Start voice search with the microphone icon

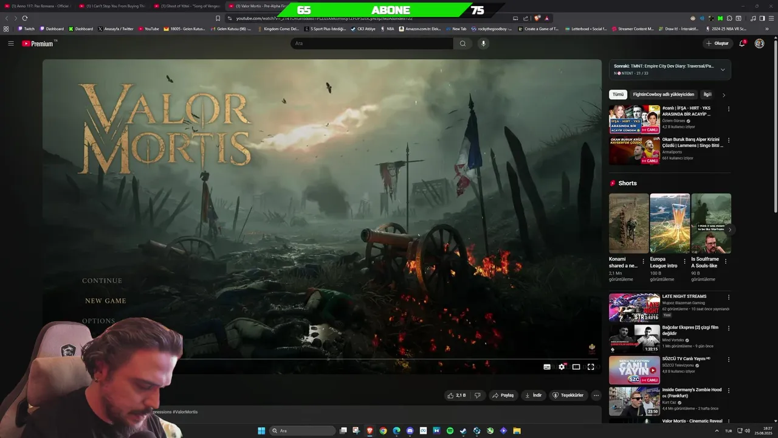[483, 43]
